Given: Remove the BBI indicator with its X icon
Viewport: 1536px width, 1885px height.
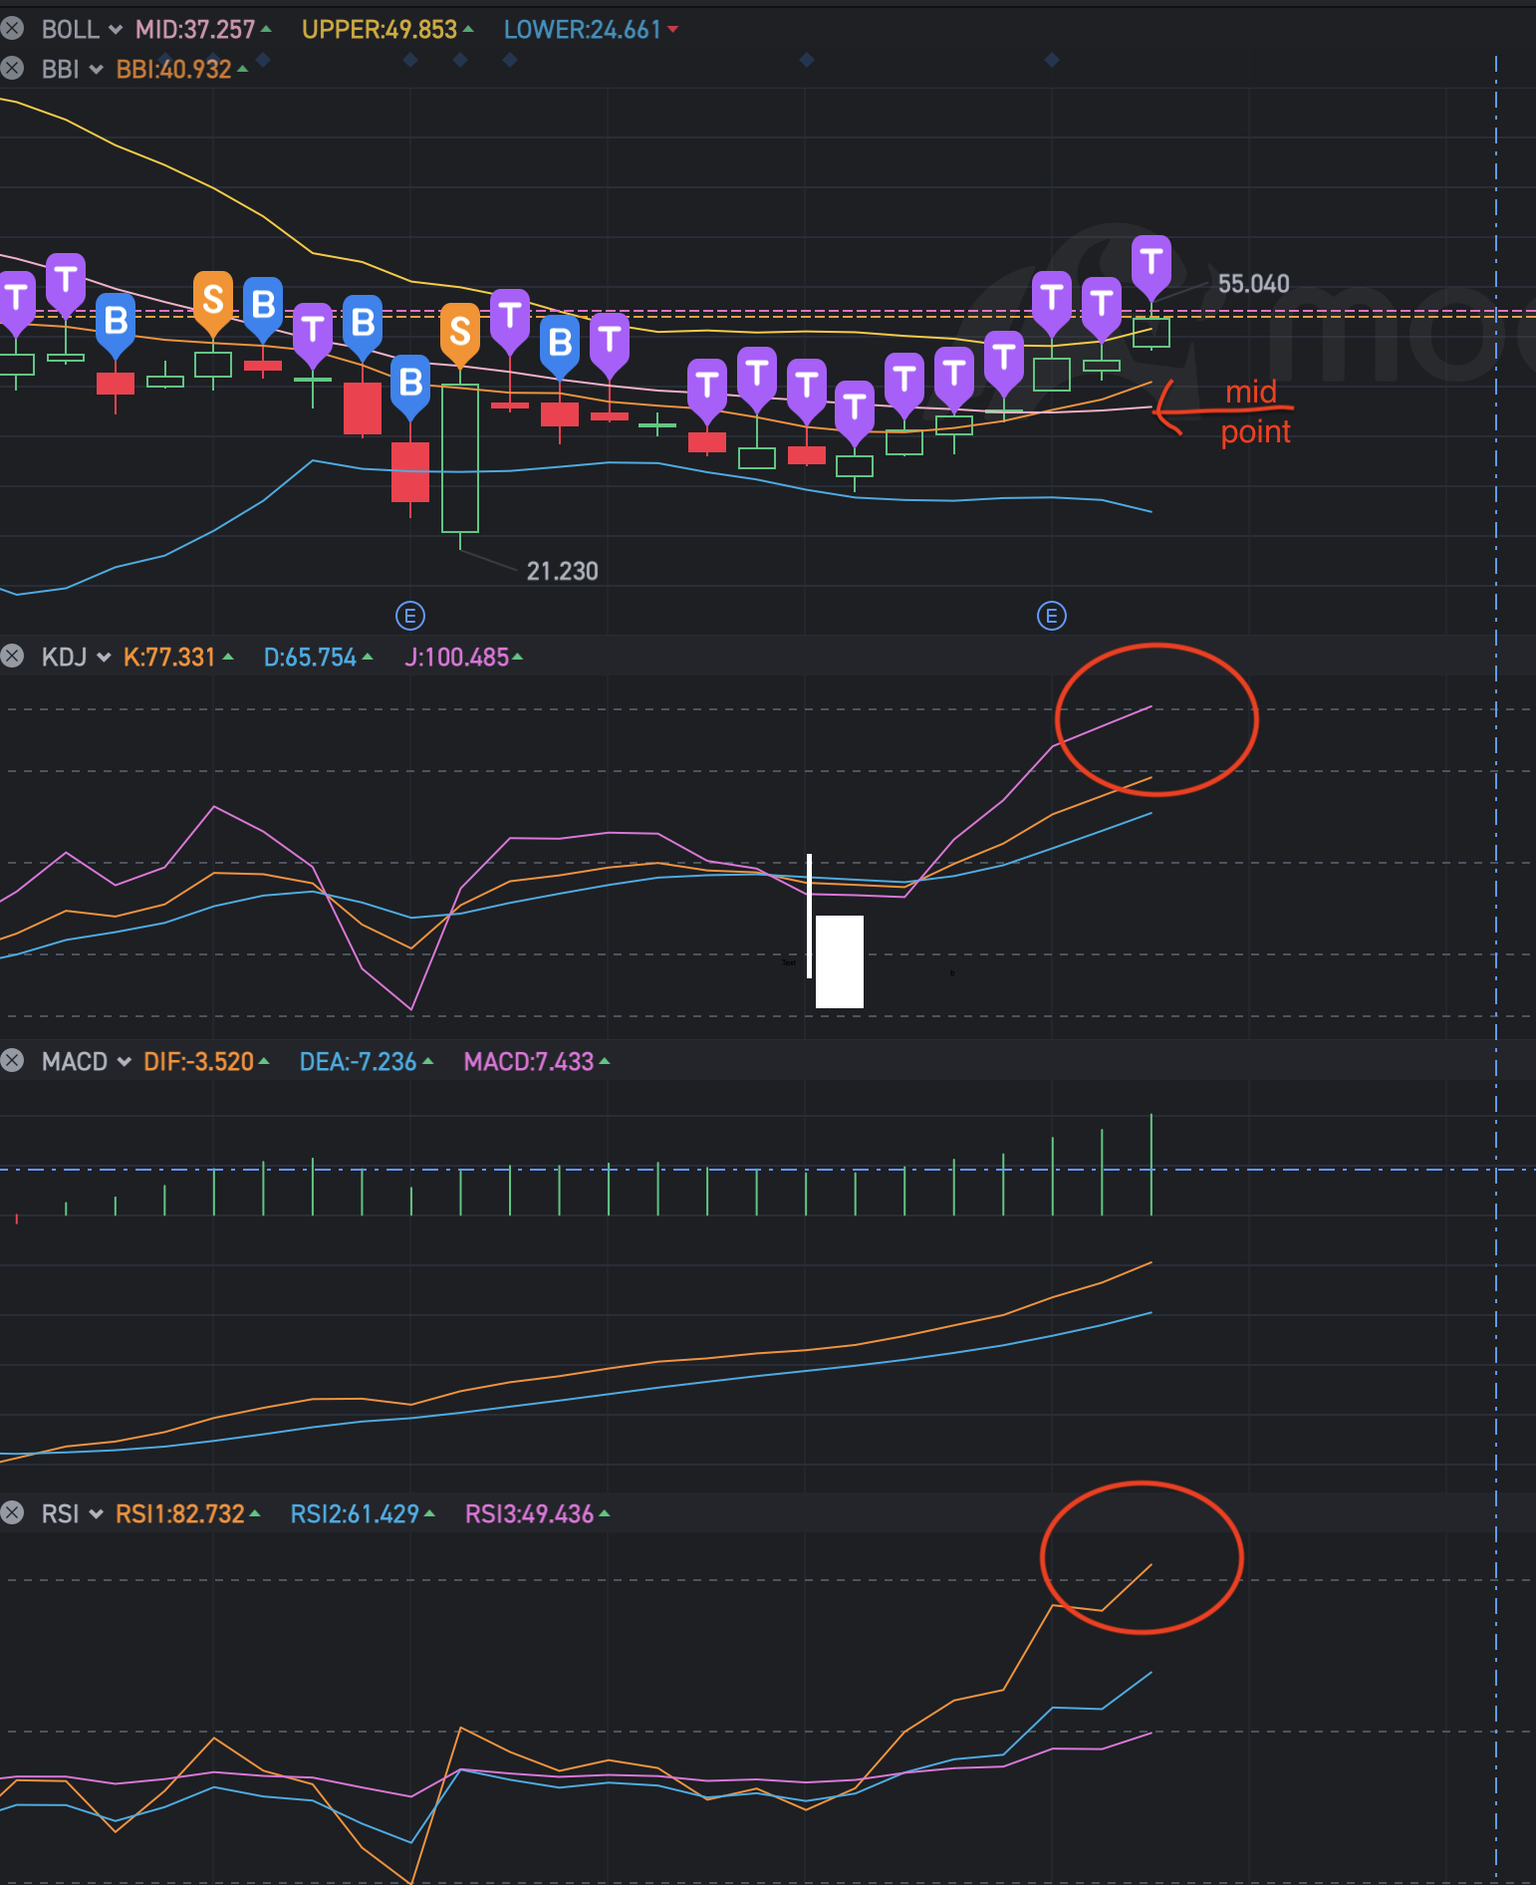Looking at the screenshot, I should [12, 69].
